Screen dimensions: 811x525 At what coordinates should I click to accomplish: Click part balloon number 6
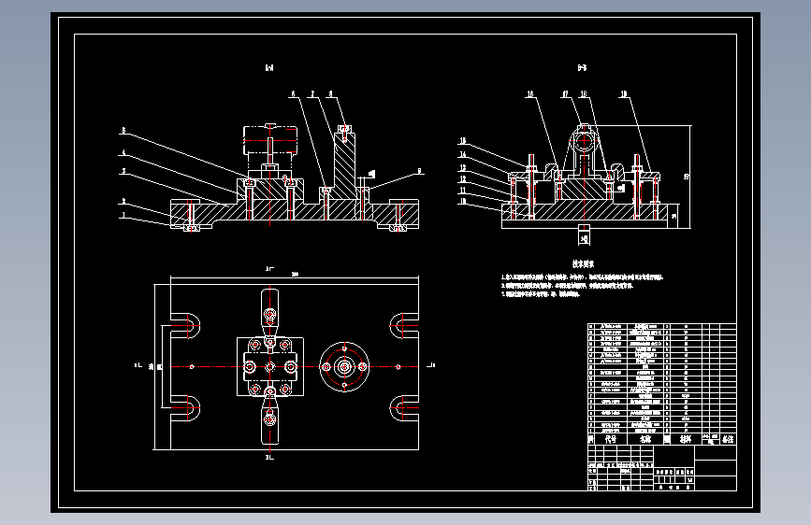(294, 93)
